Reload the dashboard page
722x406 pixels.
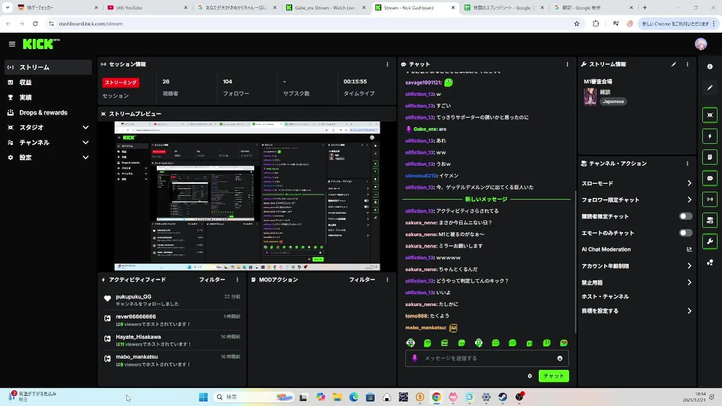[35, 24]
